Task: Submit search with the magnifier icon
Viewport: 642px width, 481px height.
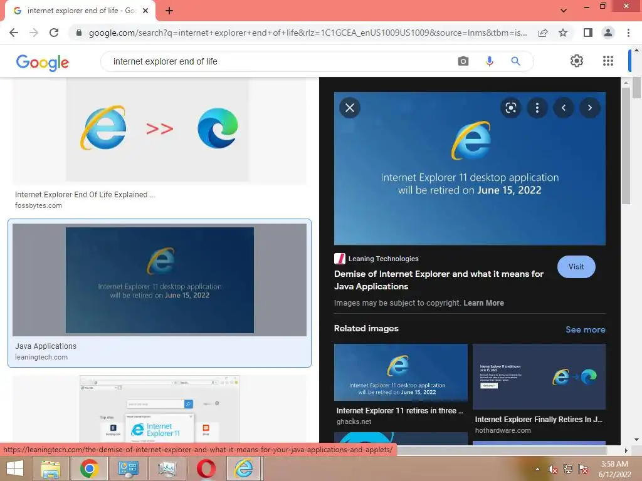Action: pos(515,61)
